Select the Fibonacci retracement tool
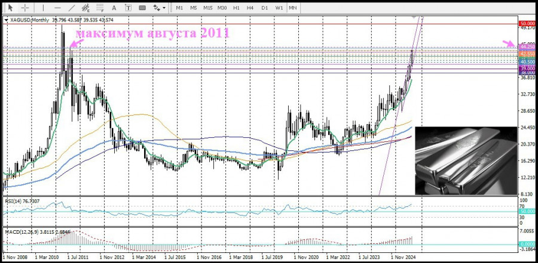This screenshot has height=263, width=538. [x=100, y=8]
